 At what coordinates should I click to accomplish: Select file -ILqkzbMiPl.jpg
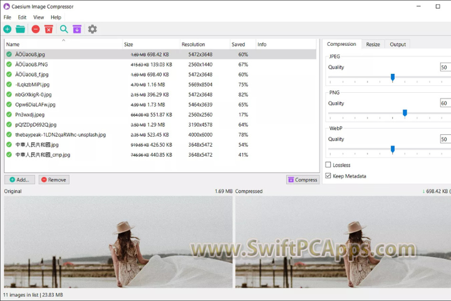32,85
